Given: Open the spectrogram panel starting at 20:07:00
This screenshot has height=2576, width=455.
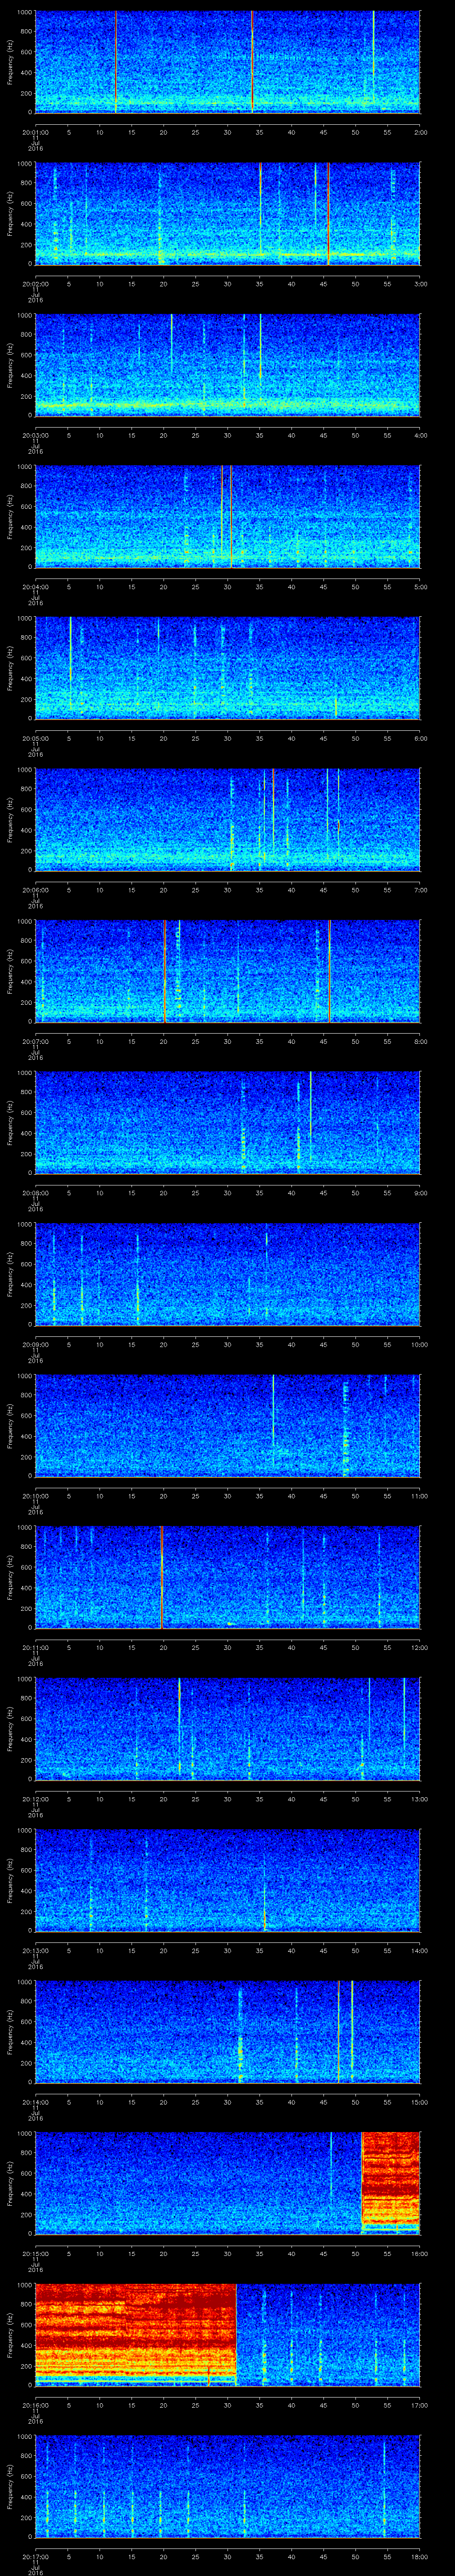Looking at the screenshot, I should [228, 971].
